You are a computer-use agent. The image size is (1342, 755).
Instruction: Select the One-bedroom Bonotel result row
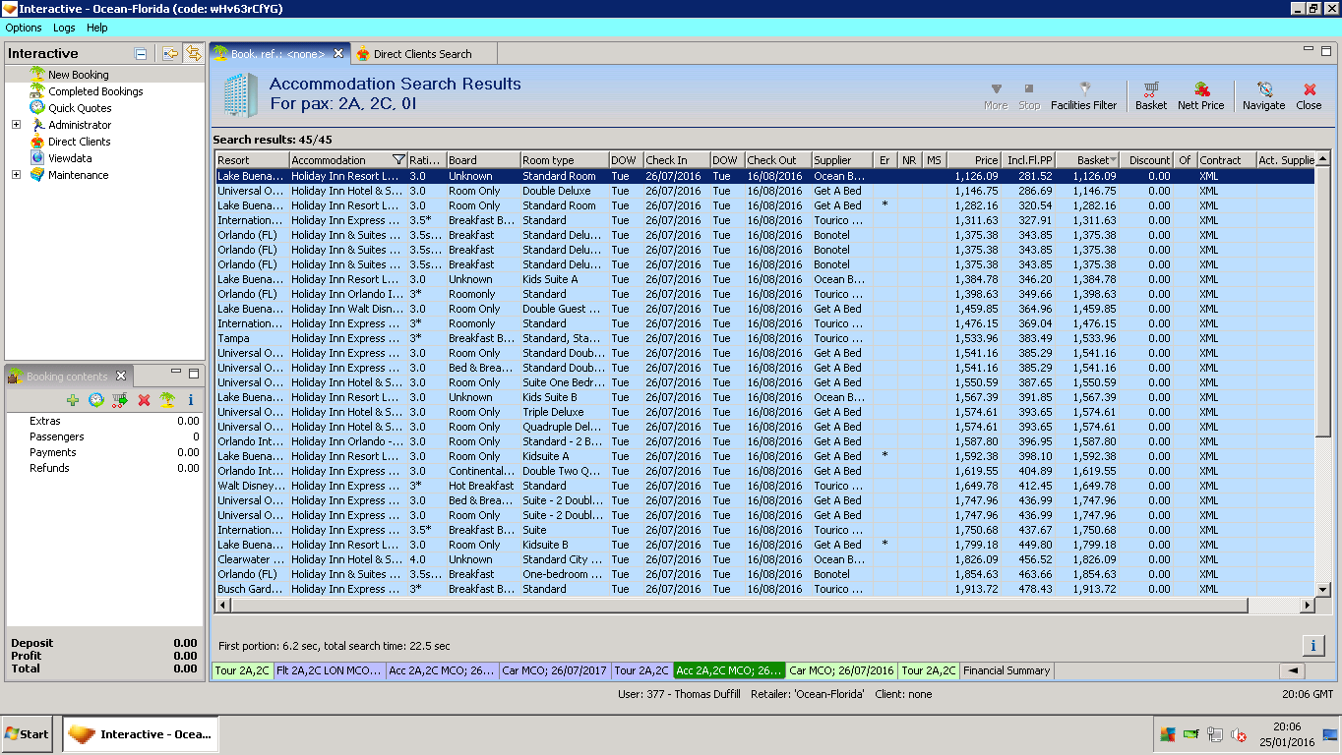(x=764, y=574)
